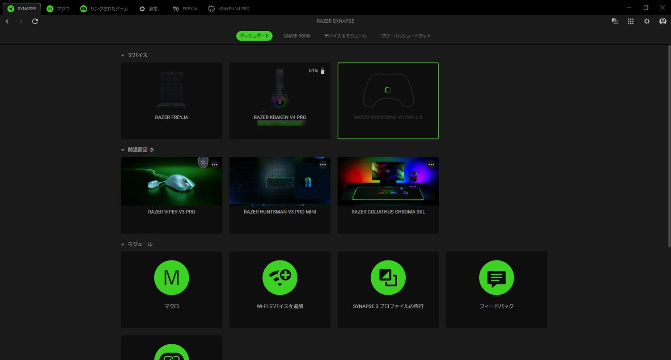
Task: Switch to the GAMER ROOM tab
Action: [297, 36]
